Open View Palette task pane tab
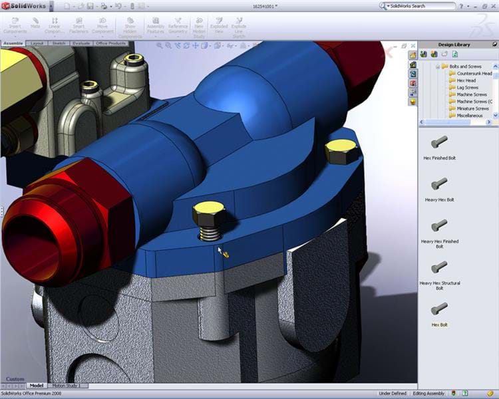The image size is (499, 399). 413,92
